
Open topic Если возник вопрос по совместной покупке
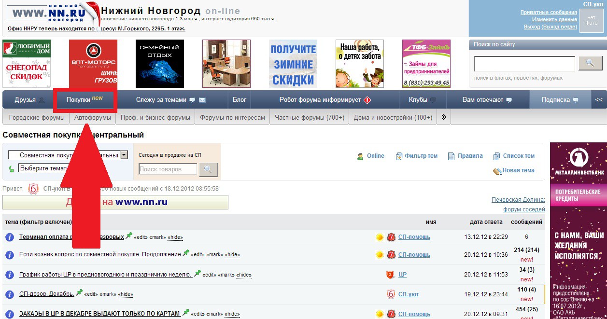[100, 254]
